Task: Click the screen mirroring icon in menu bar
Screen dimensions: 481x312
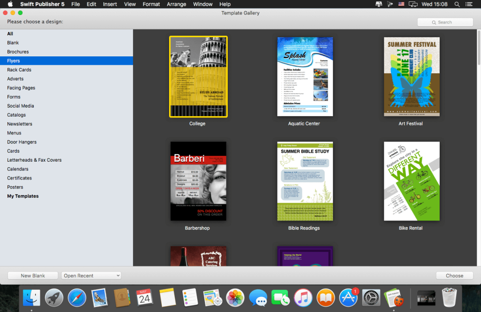Action: [x=413, y=4]
